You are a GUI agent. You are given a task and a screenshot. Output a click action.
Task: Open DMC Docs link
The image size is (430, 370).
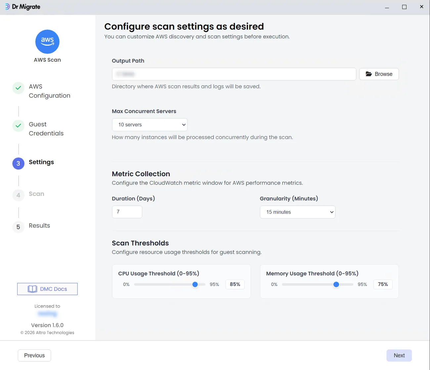(47, 289)
